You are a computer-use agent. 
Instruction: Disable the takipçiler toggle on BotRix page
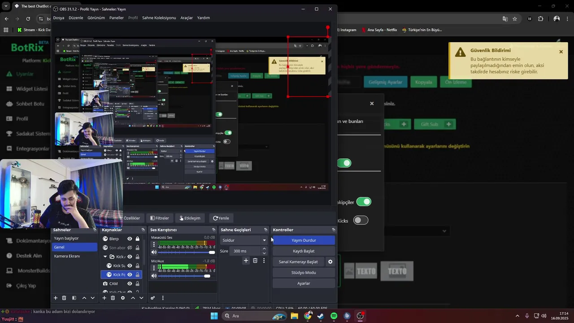(364, 202)
